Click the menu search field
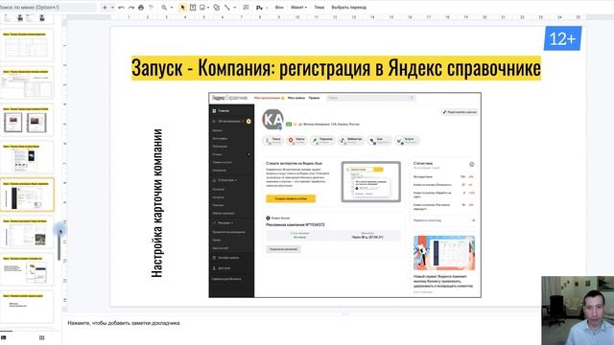Viewport: 614px width, 345px height. click(x=47, y=7)
